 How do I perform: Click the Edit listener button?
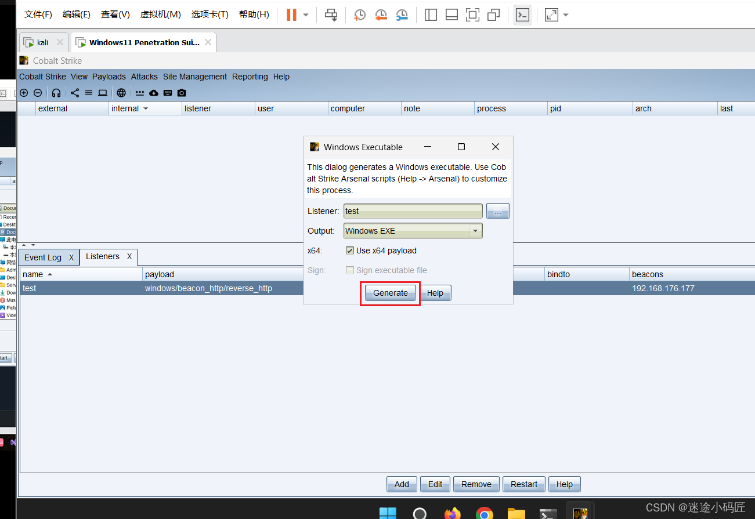coord(435,484)
